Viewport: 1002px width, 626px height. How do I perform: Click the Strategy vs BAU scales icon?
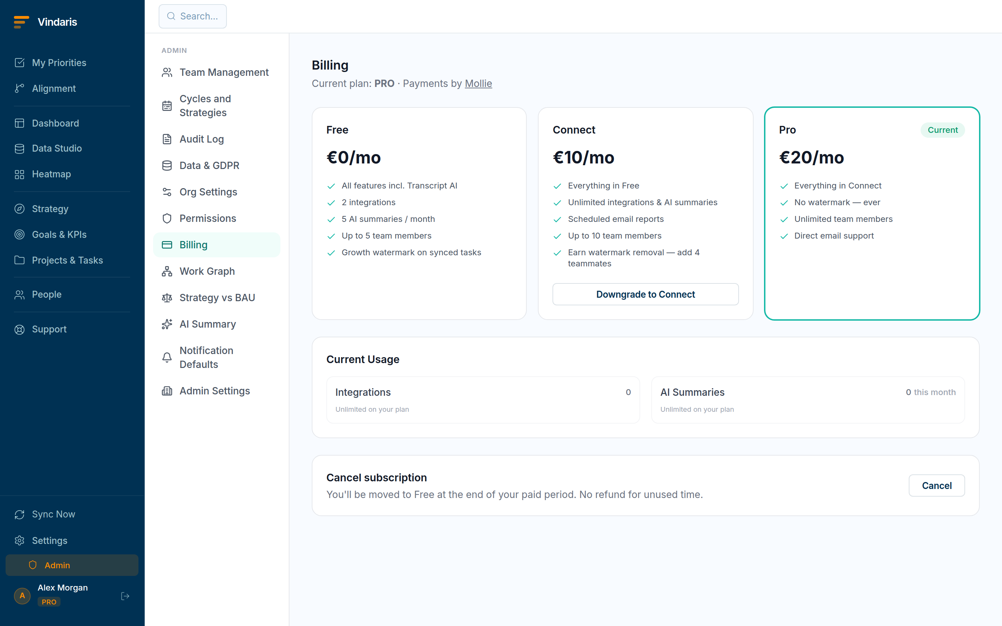[x=167, y=298]
